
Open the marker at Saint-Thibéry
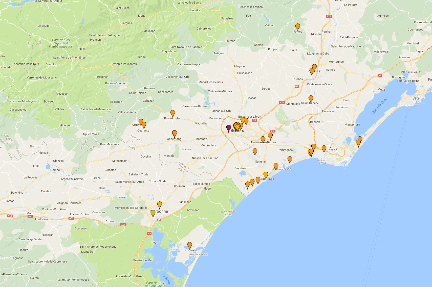(311, 99)
